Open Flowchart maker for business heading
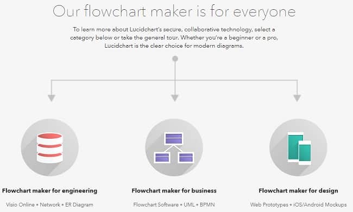This screenshot has width=353, height=212. (x=174, y=191)
